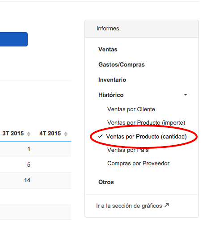Click the 4T 2015 sort arrows icon
Image resolution: width=211 pixels, height=235 pixels.
click(x=66, y=134)
